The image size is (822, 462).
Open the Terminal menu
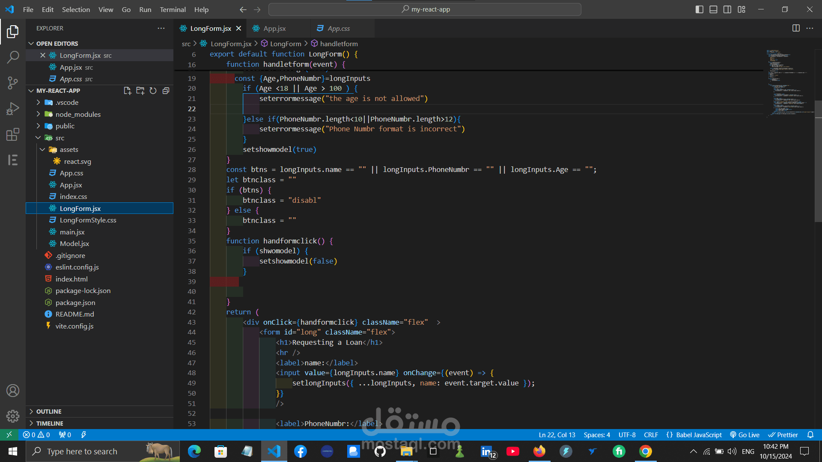pos(173,9)
